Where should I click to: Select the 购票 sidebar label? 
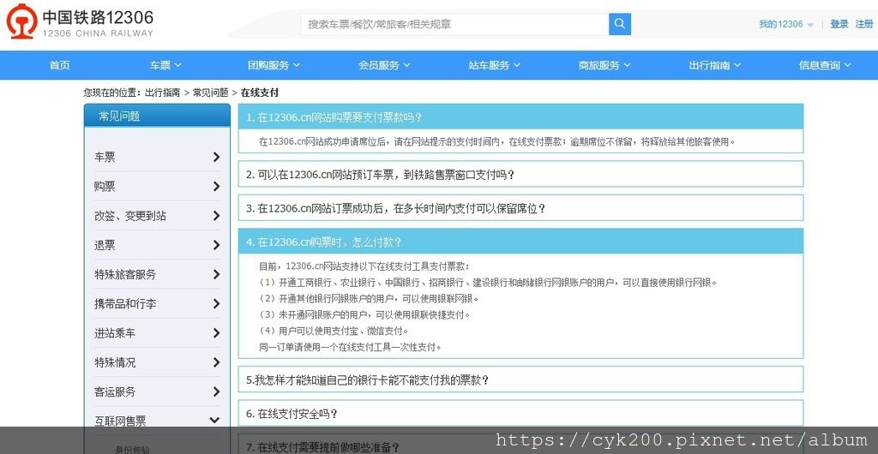coord(105,186)
